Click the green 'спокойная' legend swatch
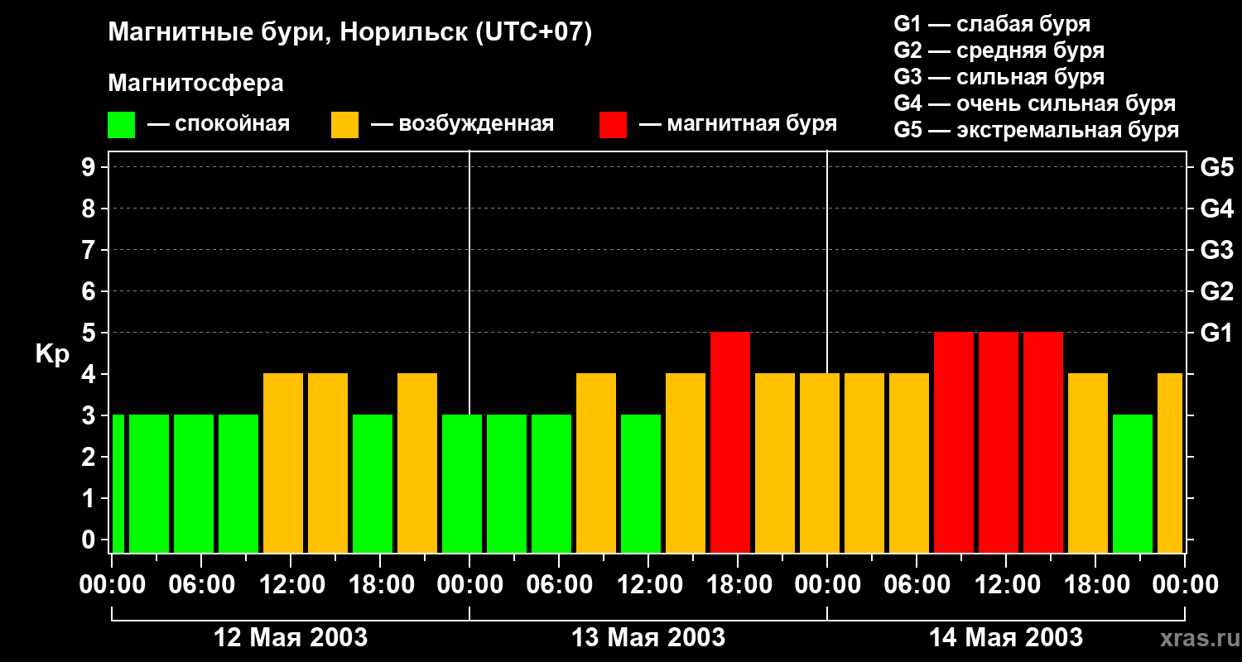 tap(121, 125)
